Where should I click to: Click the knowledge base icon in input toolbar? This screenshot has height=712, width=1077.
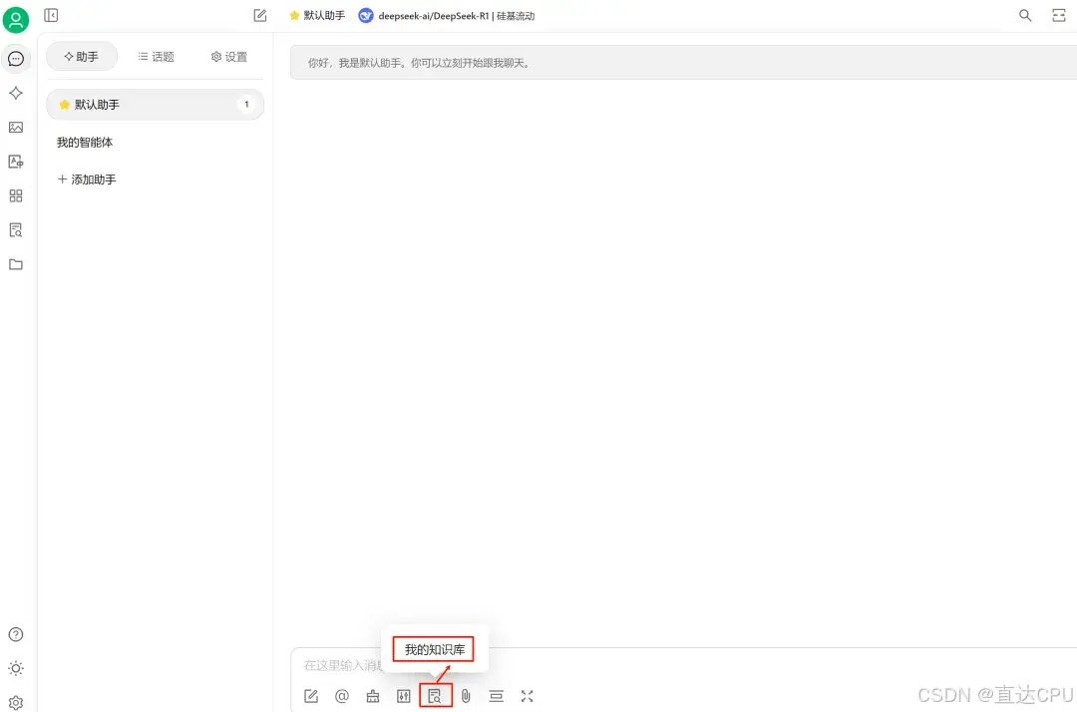435,696
